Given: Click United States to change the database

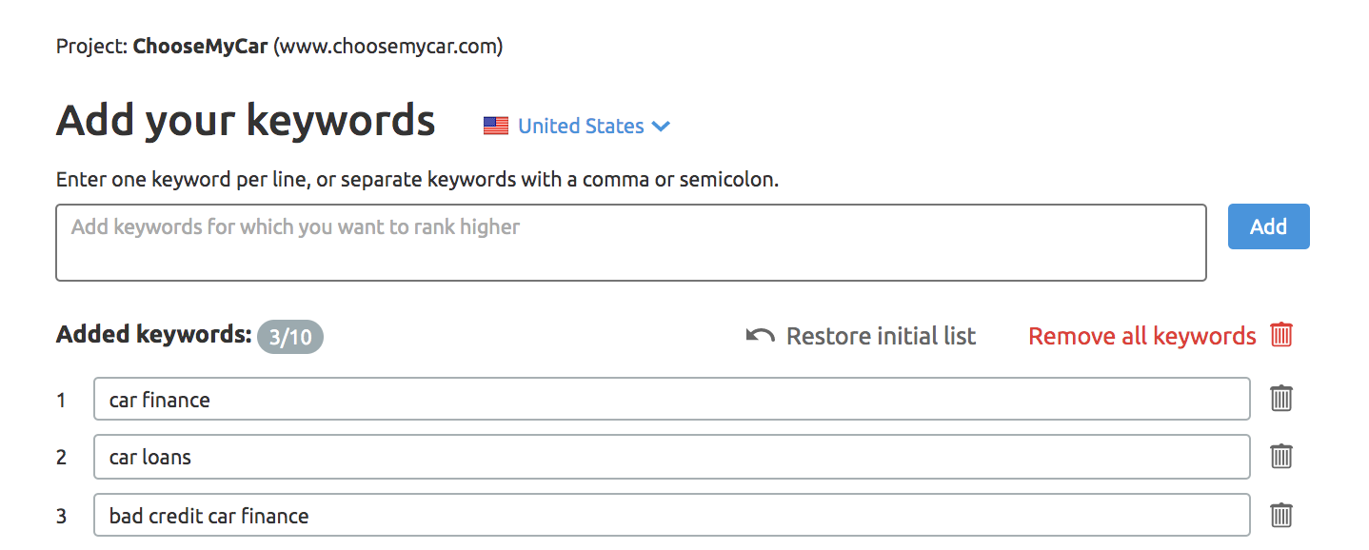Looking at the screenshot, I should click(x=581, y=125).
